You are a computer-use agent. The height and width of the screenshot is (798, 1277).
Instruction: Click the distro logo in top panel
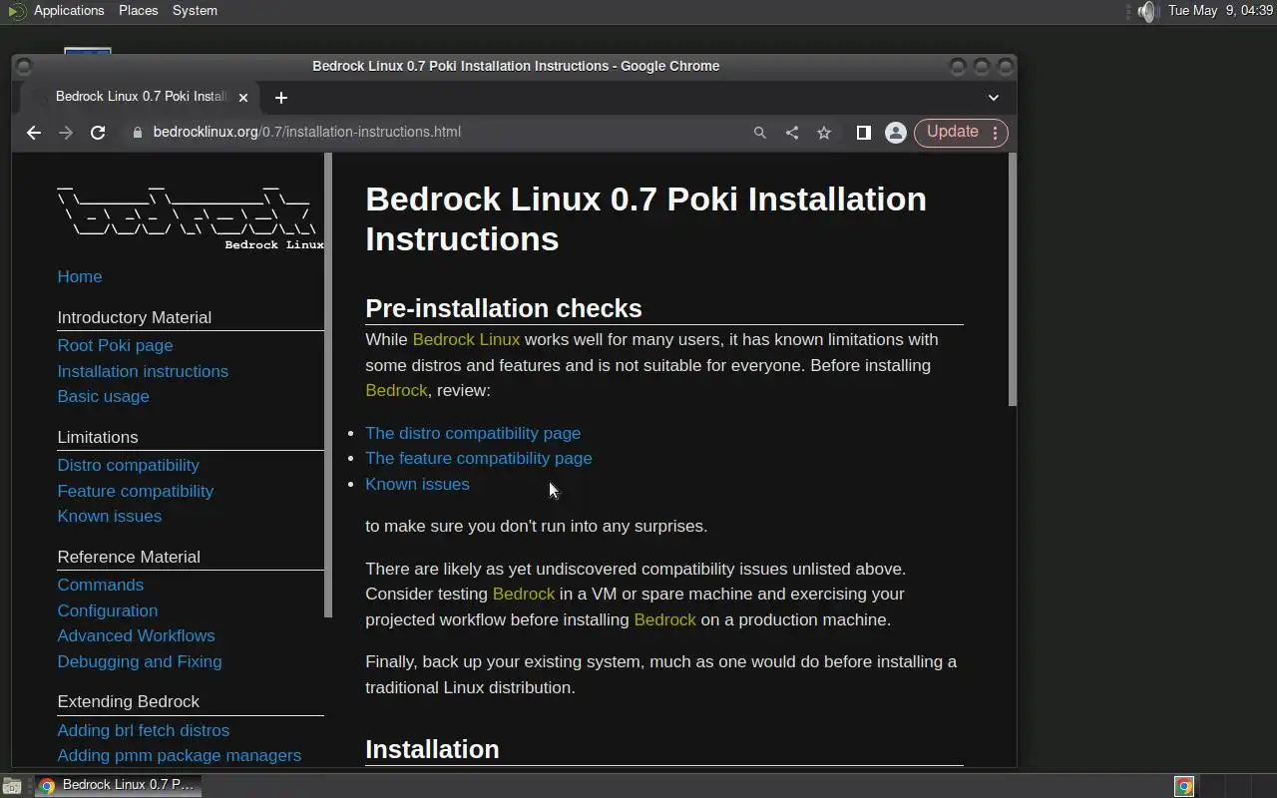[16, 11]
